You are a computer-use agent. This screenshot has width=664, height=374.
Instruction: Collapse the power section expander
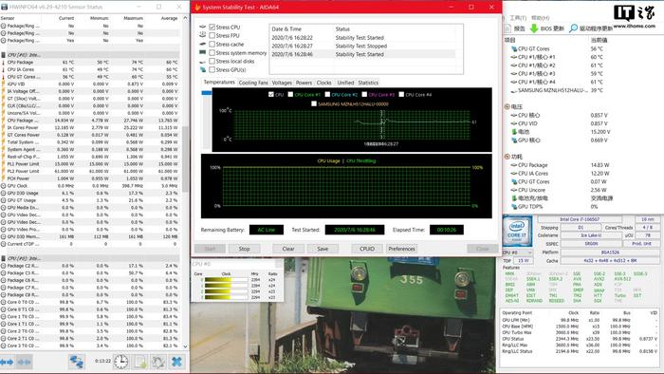point(507,157)
